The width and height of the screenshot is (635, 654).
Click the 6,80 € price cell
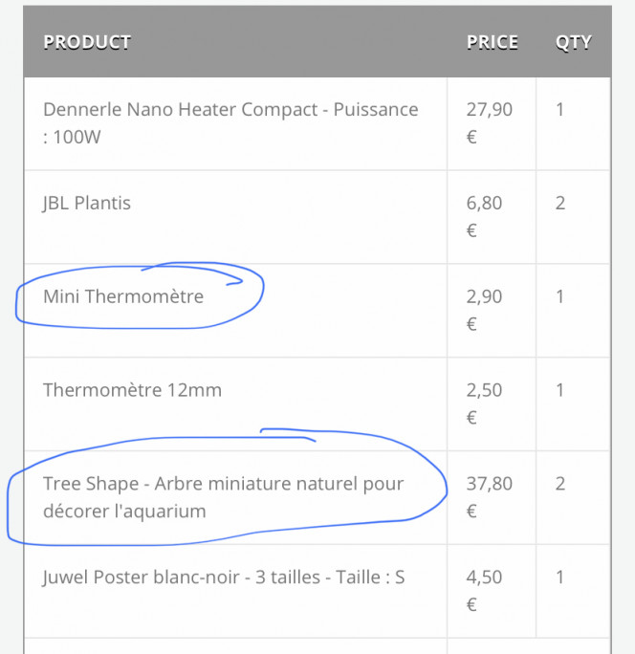[x=484, y=216]
